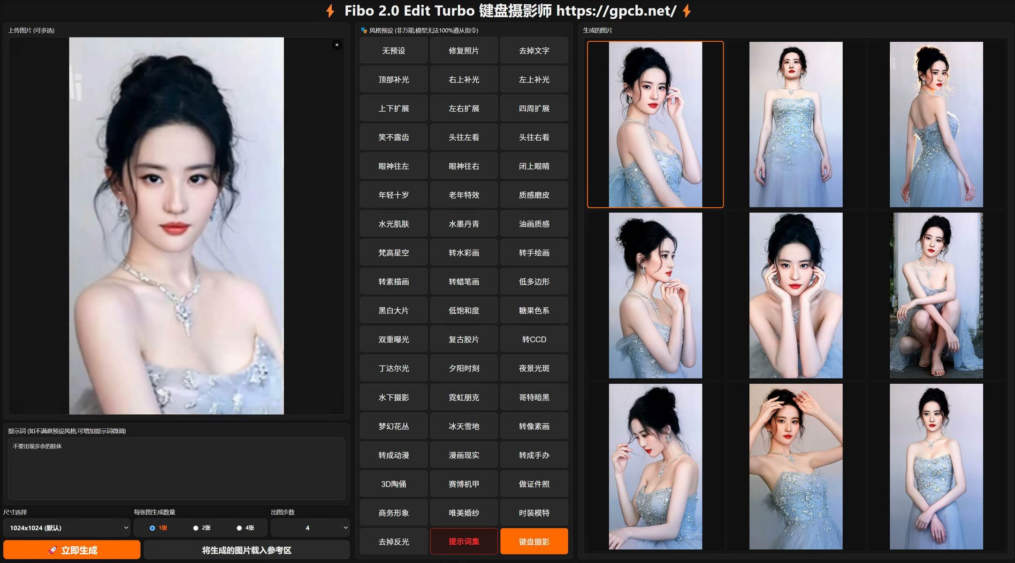Click the 去掉反光 preset
The image size is (1015, 563).
click(394, 542)
